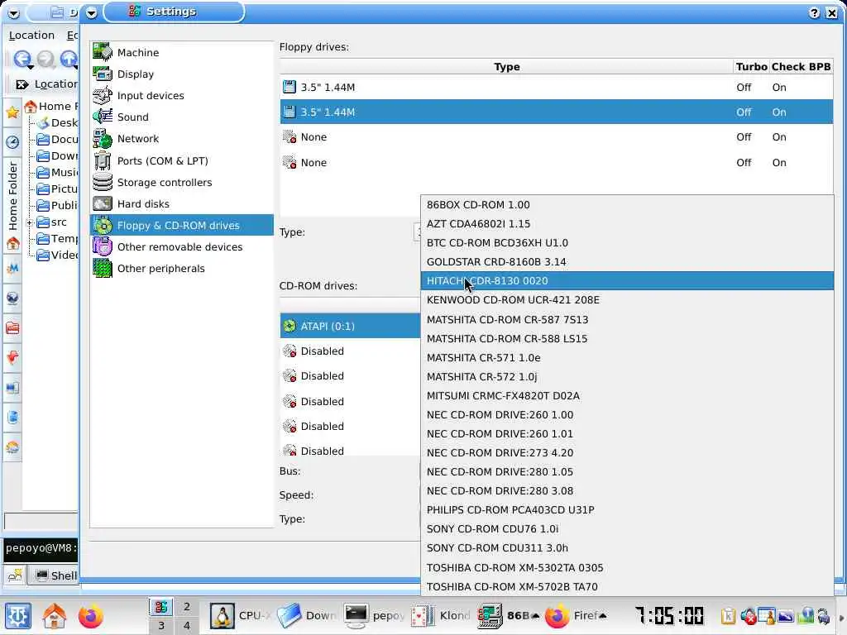
Task: Open the Settings window menu arrow
Action: [x=92, y=13]
